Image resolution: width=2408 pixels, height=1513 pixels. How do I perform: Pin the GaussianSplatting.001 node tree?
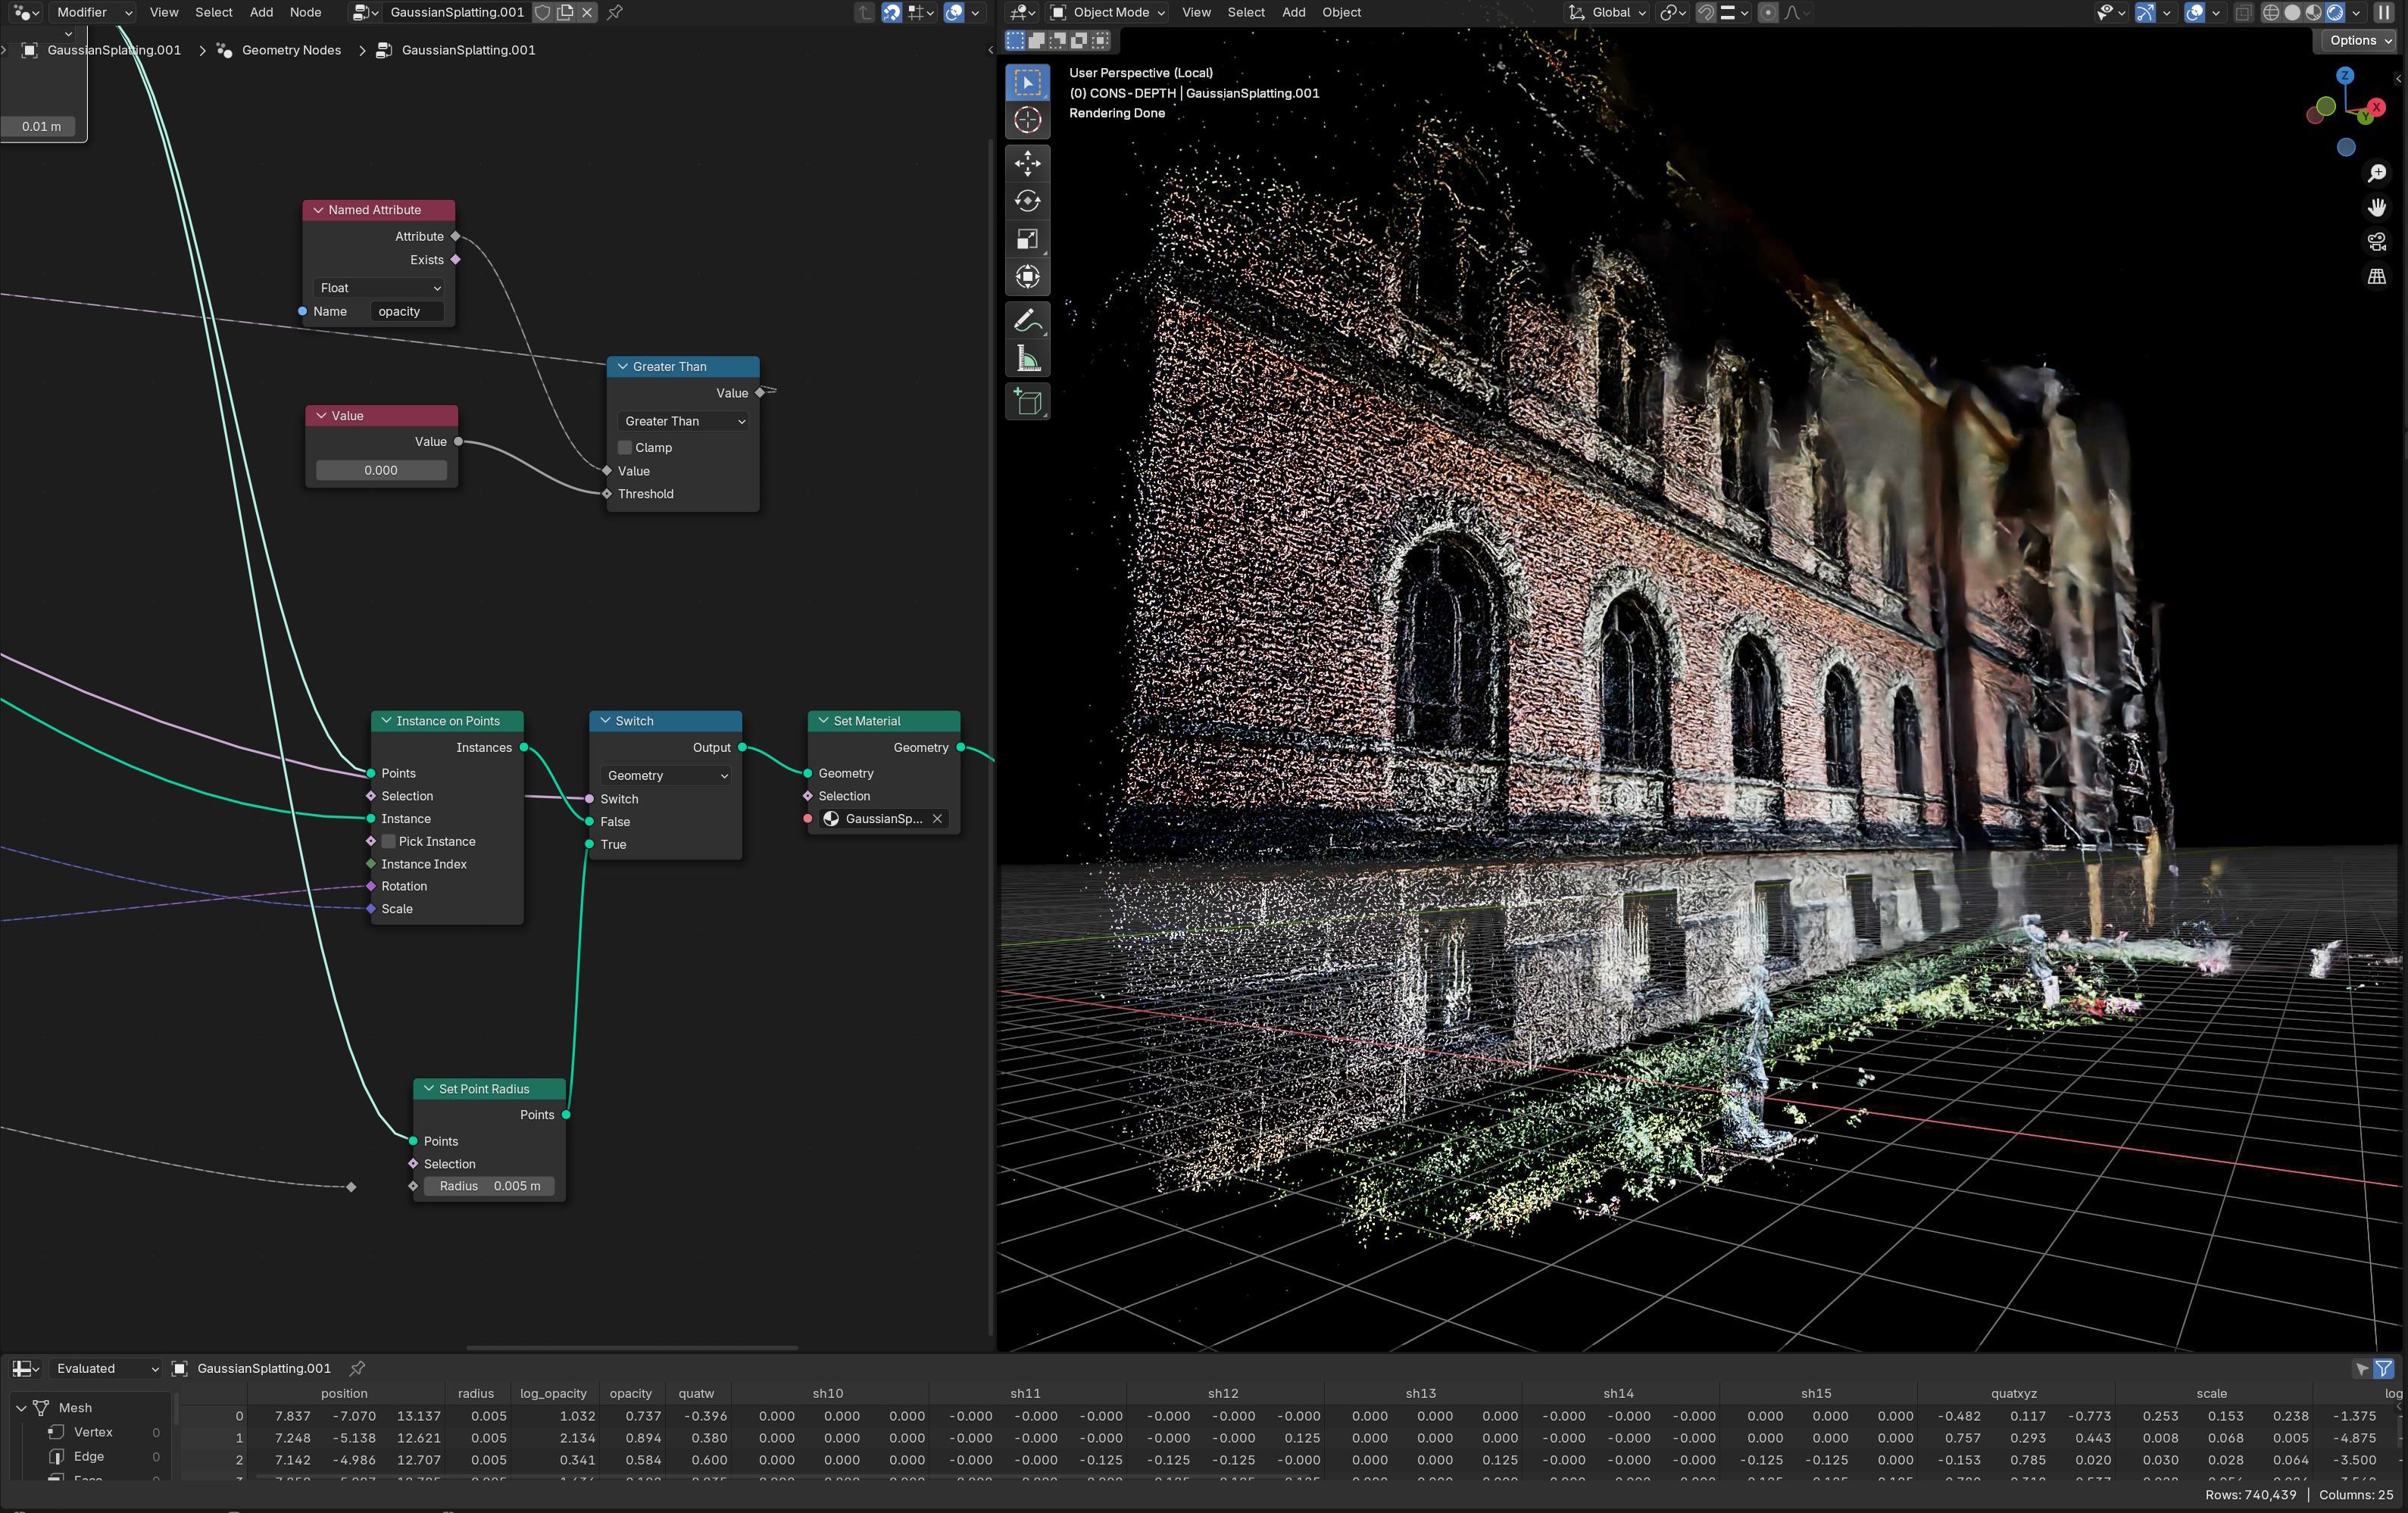click(615, 12)
